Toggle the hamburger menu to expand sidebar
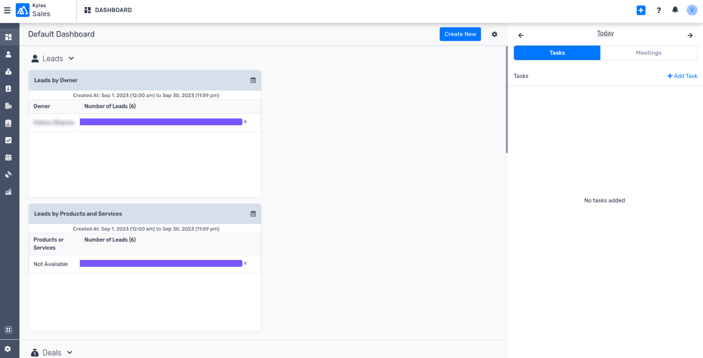 click(7, 10)
